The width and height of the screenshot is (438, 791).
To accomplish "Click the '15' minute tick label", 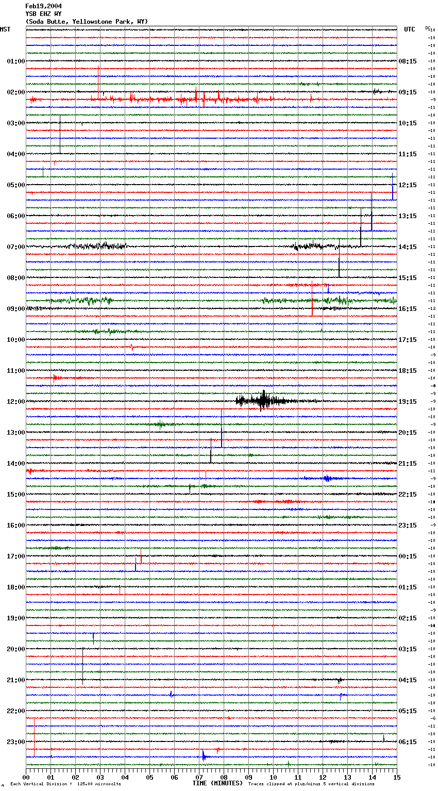I will 397,777.
